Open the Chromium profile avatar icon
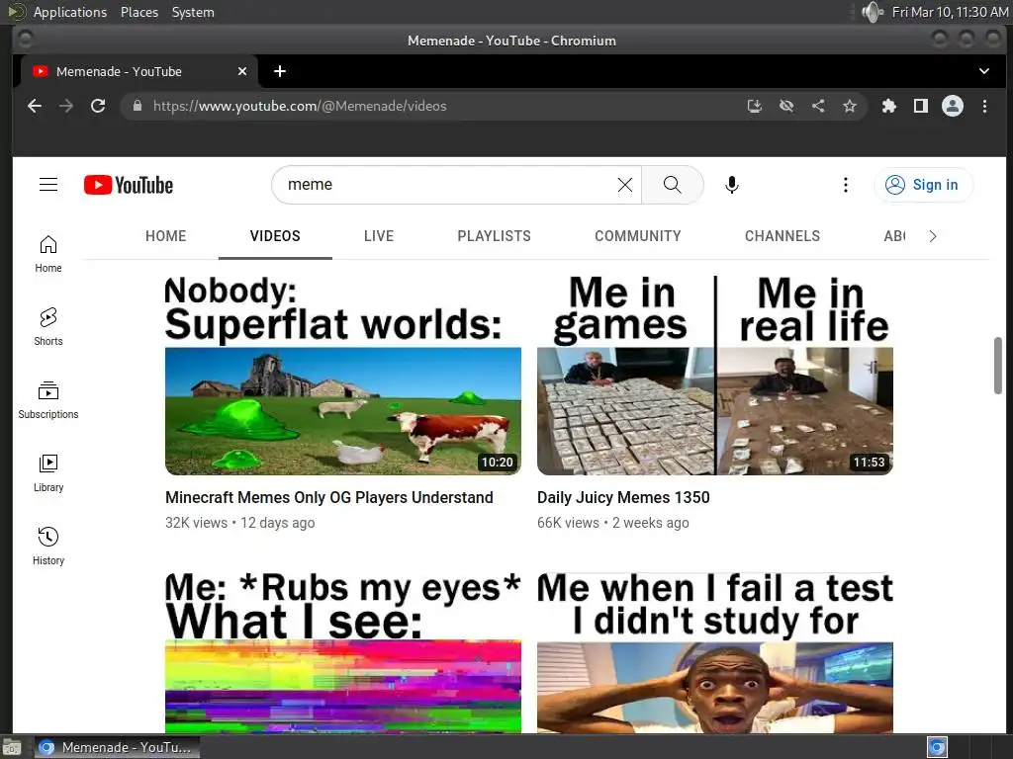The height and width of the screenshot is (759, 1013). [x=953, y=106]
